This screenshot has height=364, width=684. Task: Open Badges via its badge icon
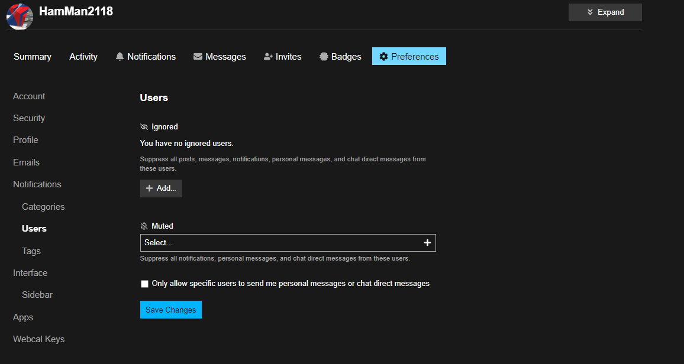tap(323, 56)
